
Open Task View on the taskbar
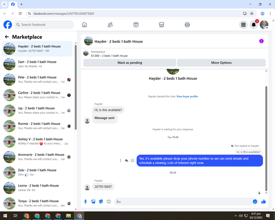pyautogui.click(x=15, y=216)
